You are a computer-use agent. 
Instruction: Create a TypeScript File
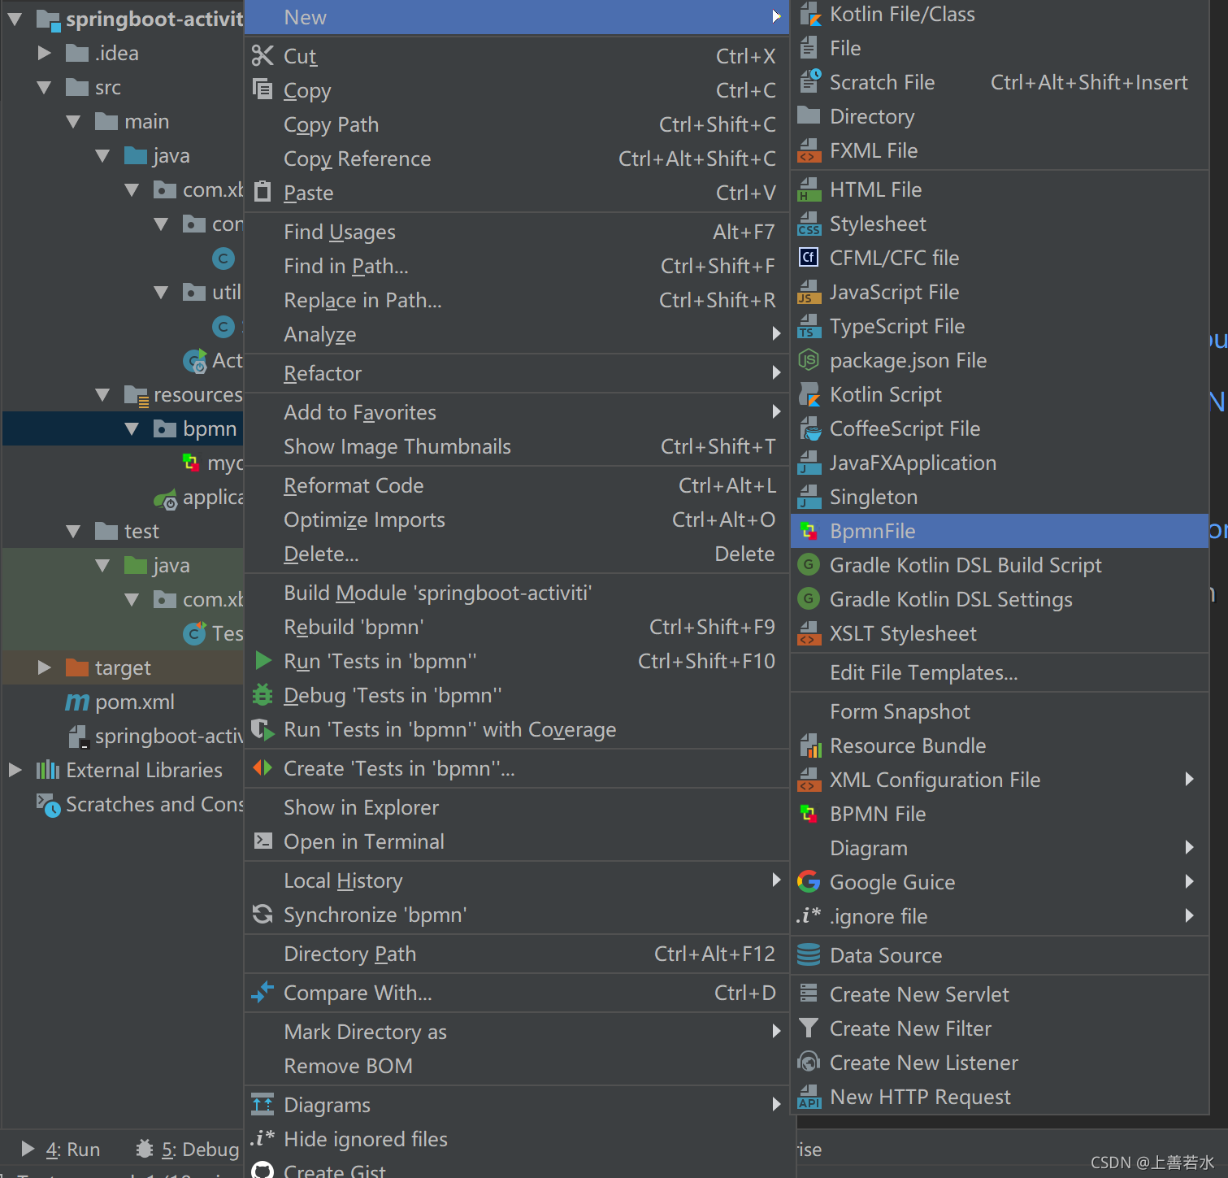coord(896,326)
